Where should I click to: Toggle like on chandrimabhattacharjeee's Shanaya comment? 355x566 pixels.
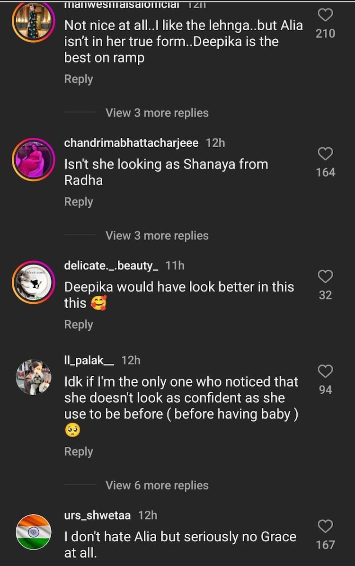pyautogui.click(x=325, y=153)
